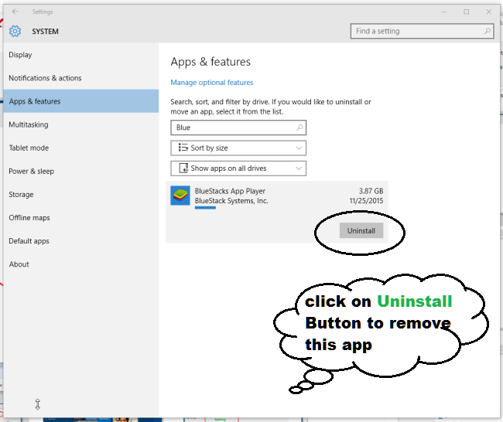The width and height of the screenshot is (503, 422).
Task: Select Apps & features in sidebar
Action: [x=81, y=101]
